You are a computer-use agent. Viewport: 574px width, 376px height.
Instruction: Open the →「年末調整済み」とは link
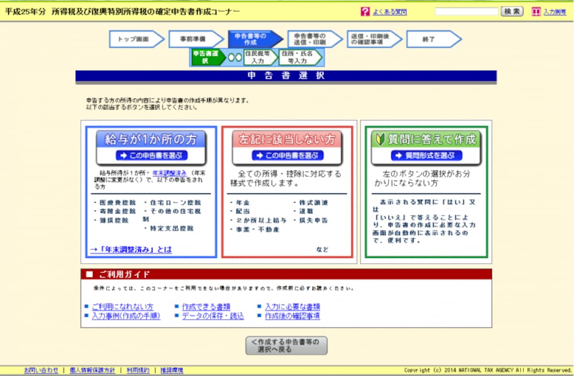[131, 250]
